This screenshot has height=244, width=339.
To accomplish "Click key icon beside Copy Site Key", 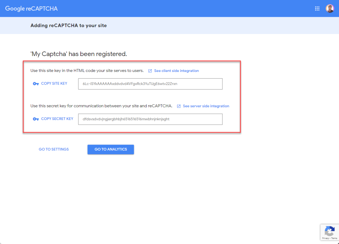I will (x=36, y=84).
